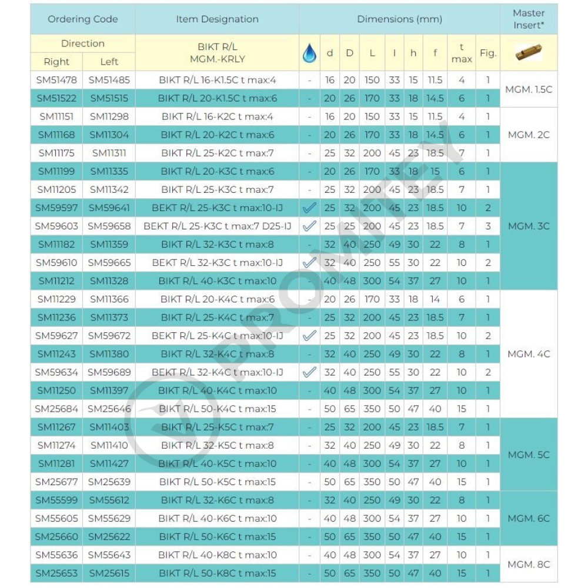Select ordering code SM59665

(x=109, y=262)
